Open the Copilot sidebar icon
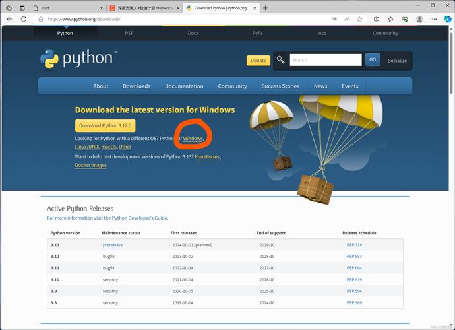 pos(448,19)
